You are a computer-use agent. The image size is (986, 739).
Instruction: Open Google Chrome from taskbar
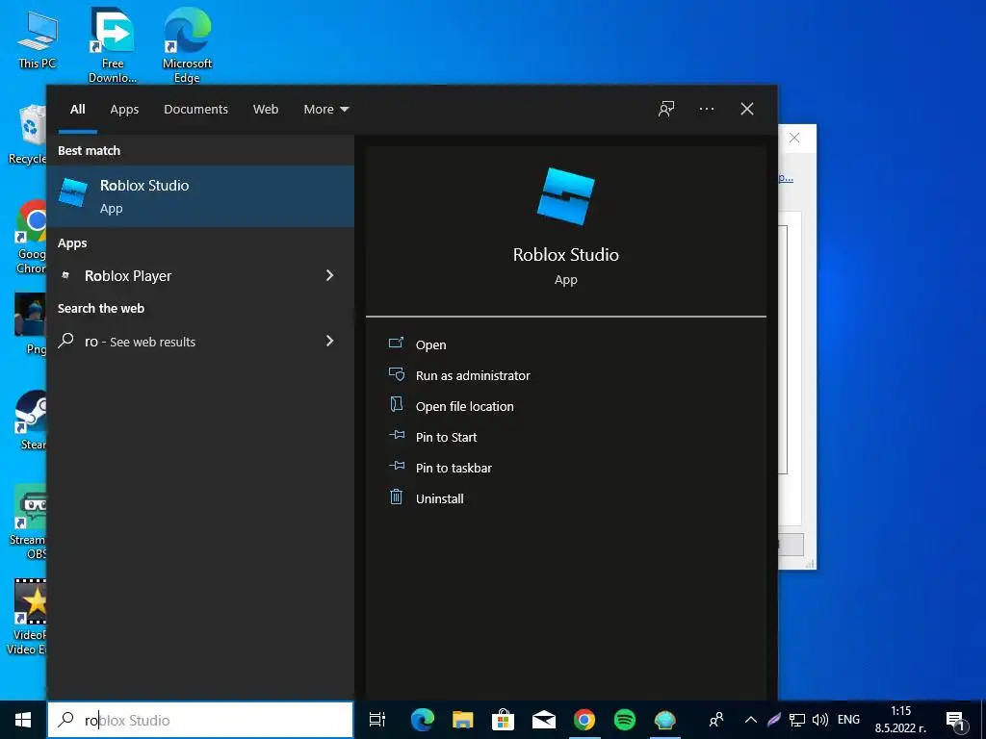[584, 720]
